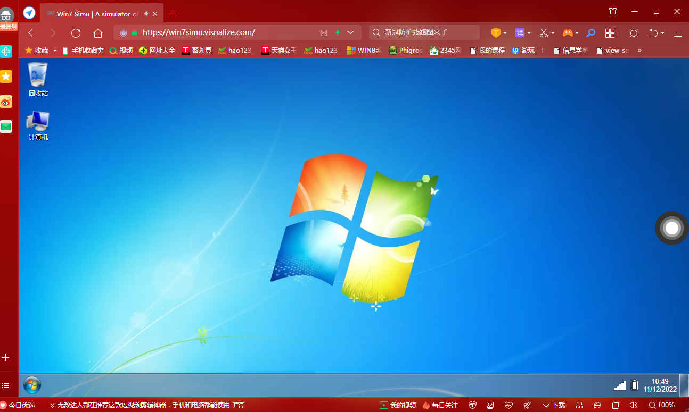Open the extensions grid icon
This screenshot has height=412, width=689.
pos(610,33)
